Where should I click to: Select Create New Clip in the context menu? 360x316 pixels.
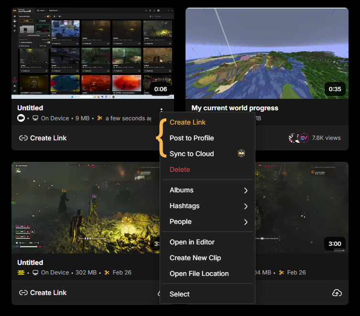[207, 258]
